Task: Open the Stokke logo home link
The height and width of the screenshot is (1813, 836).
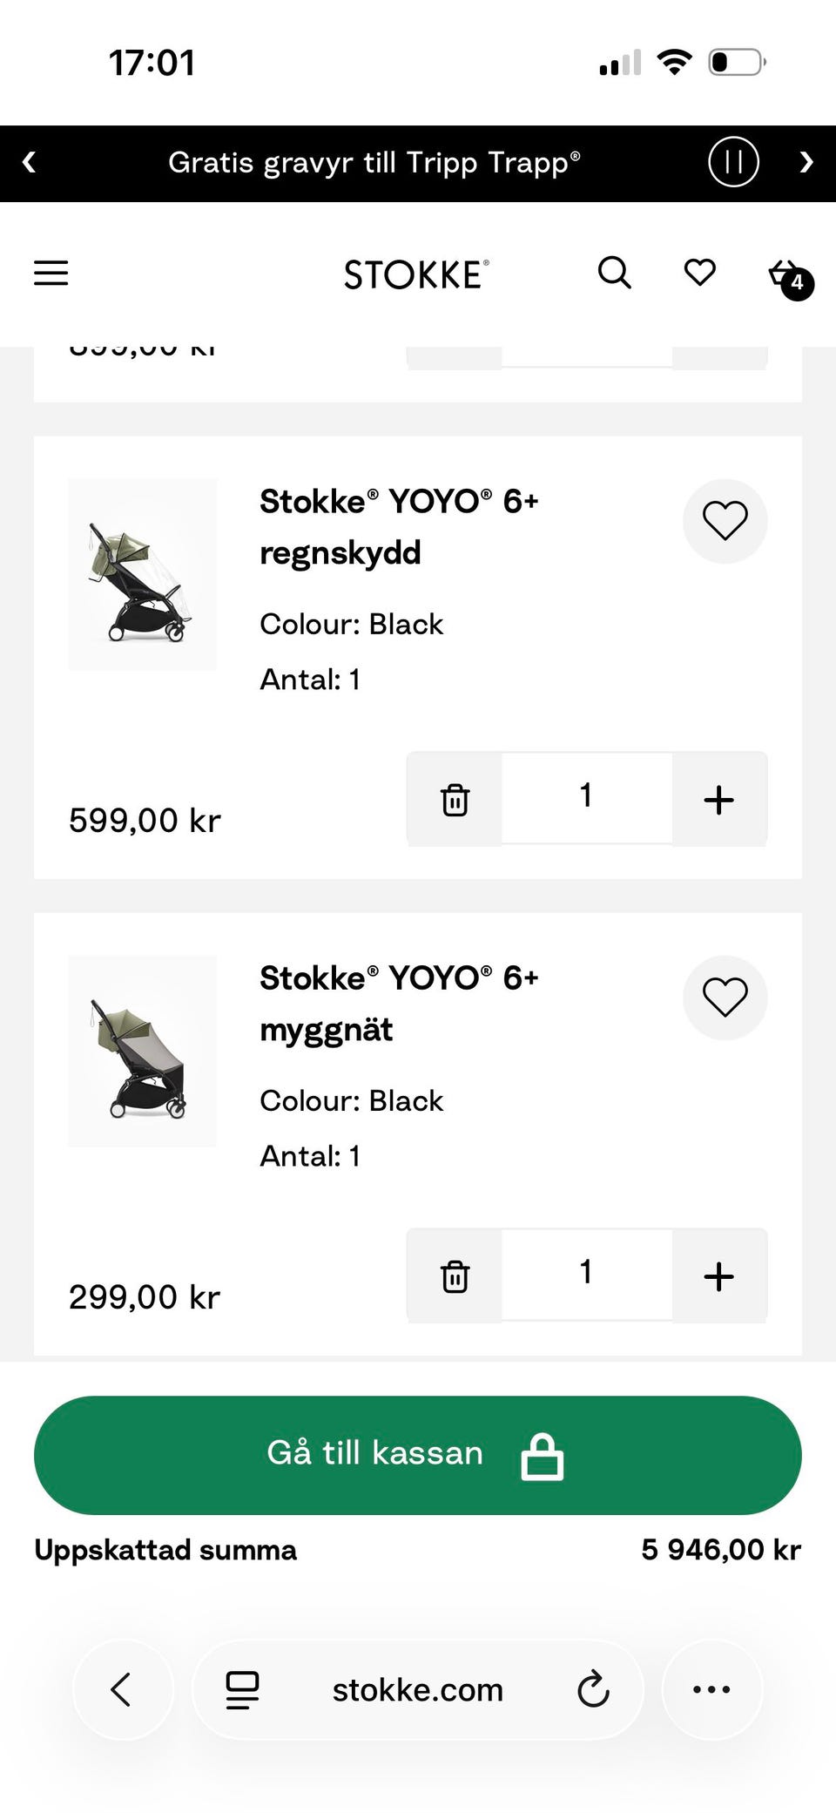Action: point(416,274)
